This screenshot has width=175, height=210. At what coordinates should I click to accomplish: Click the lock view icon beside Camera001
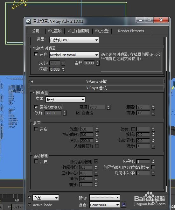(x=123, y=204)
